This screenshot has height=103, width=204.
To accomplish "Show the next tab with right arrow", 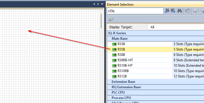I will [98, 4].
